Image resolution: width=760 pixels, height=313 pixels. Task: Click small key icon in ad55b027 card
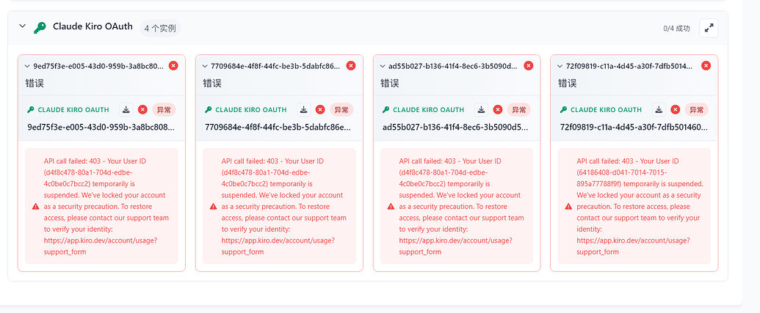click(x=386, y=110)
